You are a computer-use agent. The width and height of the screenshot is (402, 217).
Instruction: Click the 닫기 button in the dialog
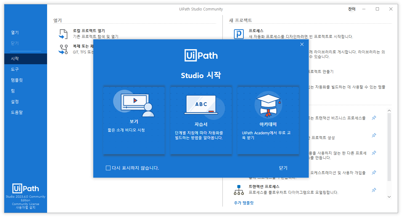click(283, 168)
